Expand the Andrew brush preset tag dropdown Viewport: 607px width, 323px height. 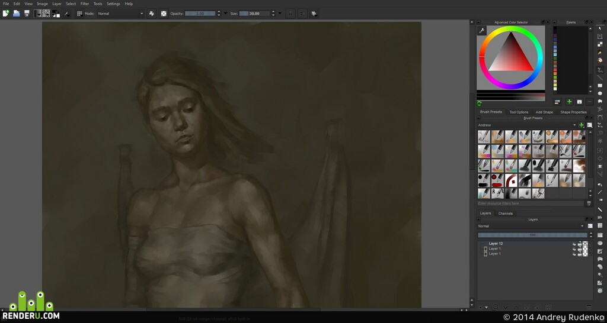point(526,125)
